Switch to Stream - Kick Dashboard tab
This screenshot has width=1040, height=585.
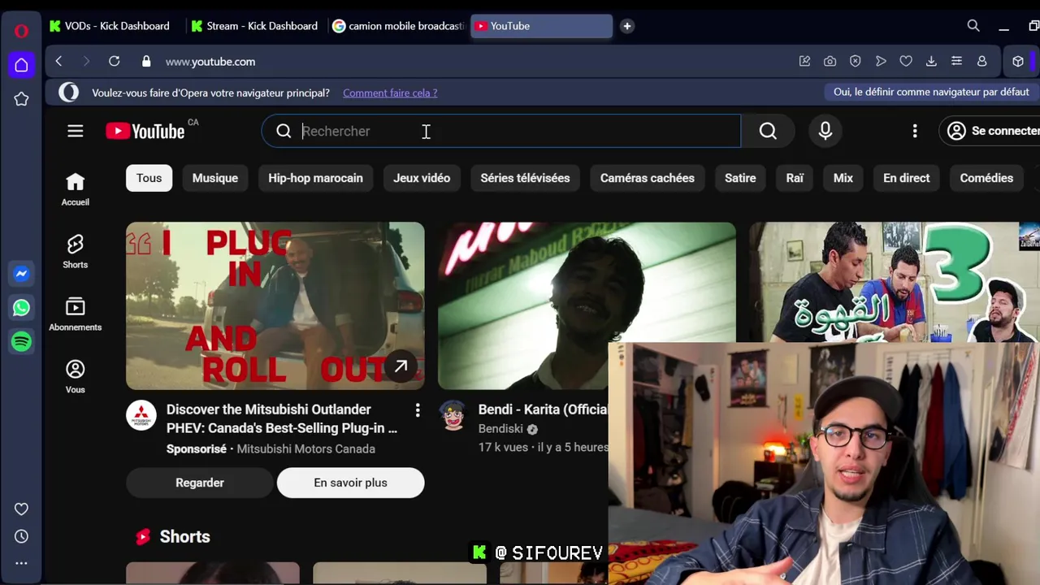[254, 26]
